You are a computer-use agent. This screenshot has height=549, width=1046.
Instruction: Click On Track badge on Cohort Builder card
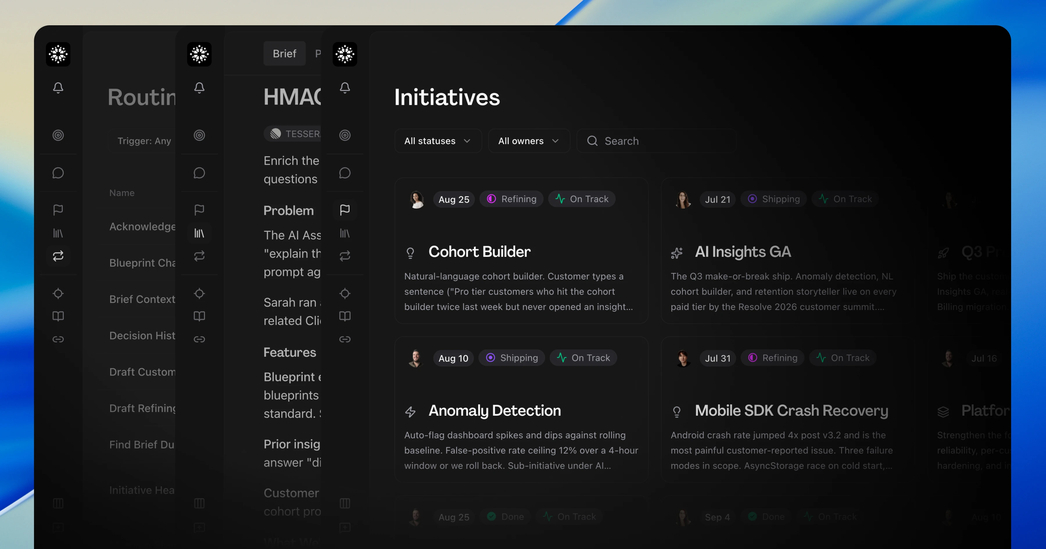(x=582, y=199)
